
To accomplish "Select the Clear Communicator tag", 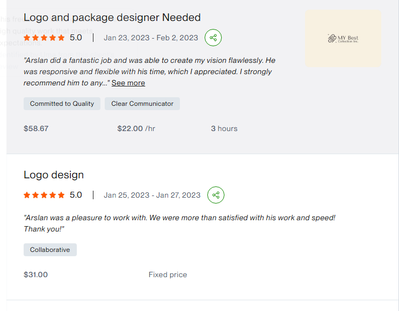I will (x=142, y=104).
